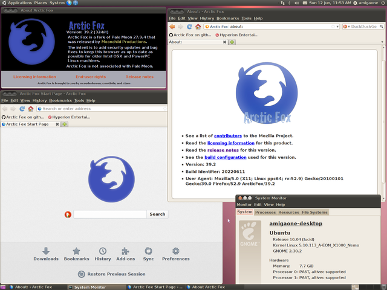Click the web browser launcher in top panel
This screenshot has height=290, width=387.
coord(69,3)
